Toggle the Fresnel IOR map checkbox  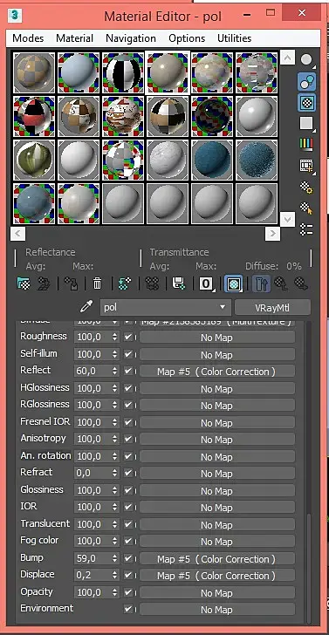[128, 422]
